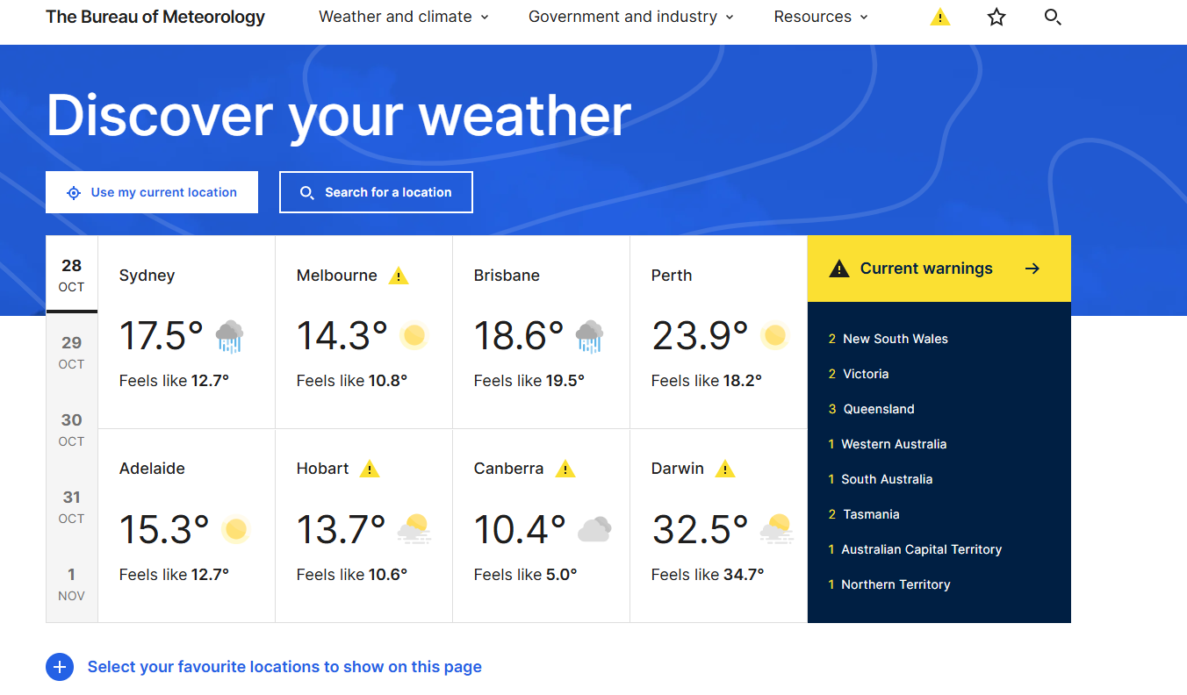Go to The Bureau of Meteorology home

pos(155,17)
